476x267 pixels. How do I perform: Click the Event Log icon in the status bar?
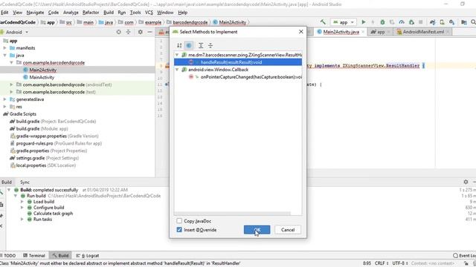point(455,255)
